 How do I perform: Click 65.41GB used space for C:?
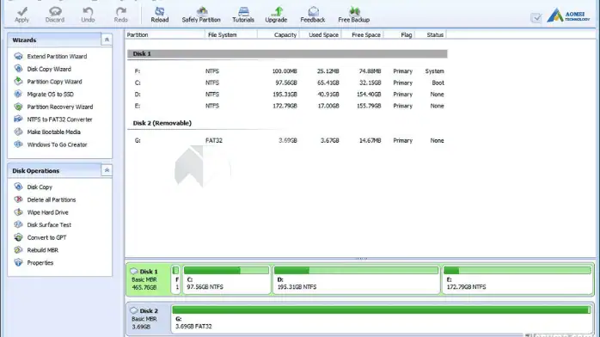tap(328, 83)
